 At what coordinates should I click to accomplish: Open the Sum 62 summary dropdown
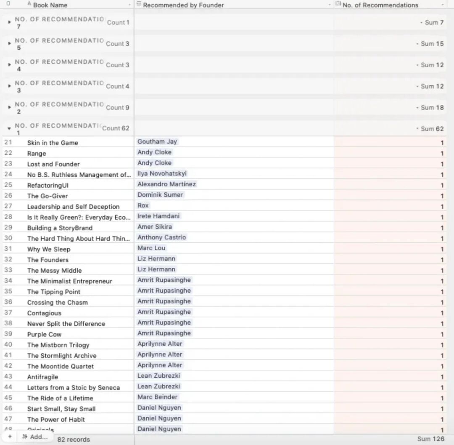(430, 129)
